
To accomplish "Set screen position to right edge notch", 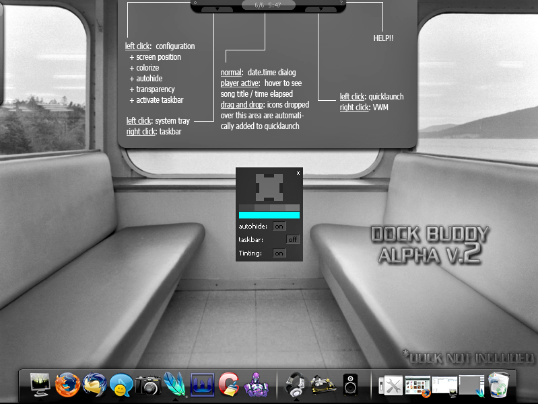I will click(281, 188).
